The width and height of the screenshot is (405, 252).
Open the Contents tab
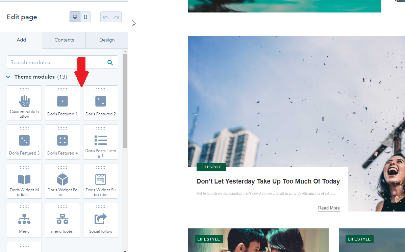coord(64,40)
